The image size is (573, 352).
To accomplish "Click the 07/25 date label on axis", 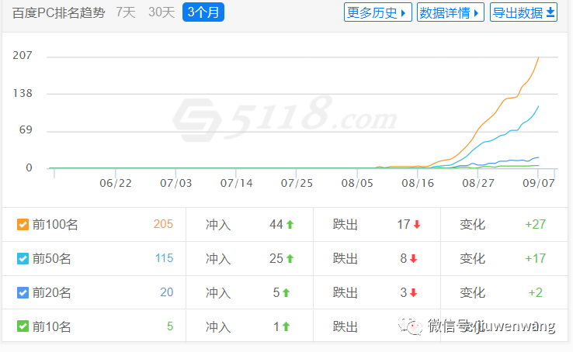I will [297, 183].
